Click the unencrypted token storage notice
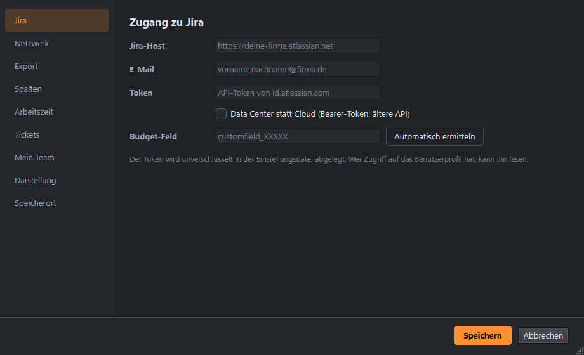This screenshot has height=355, width=584. point(329,159)
